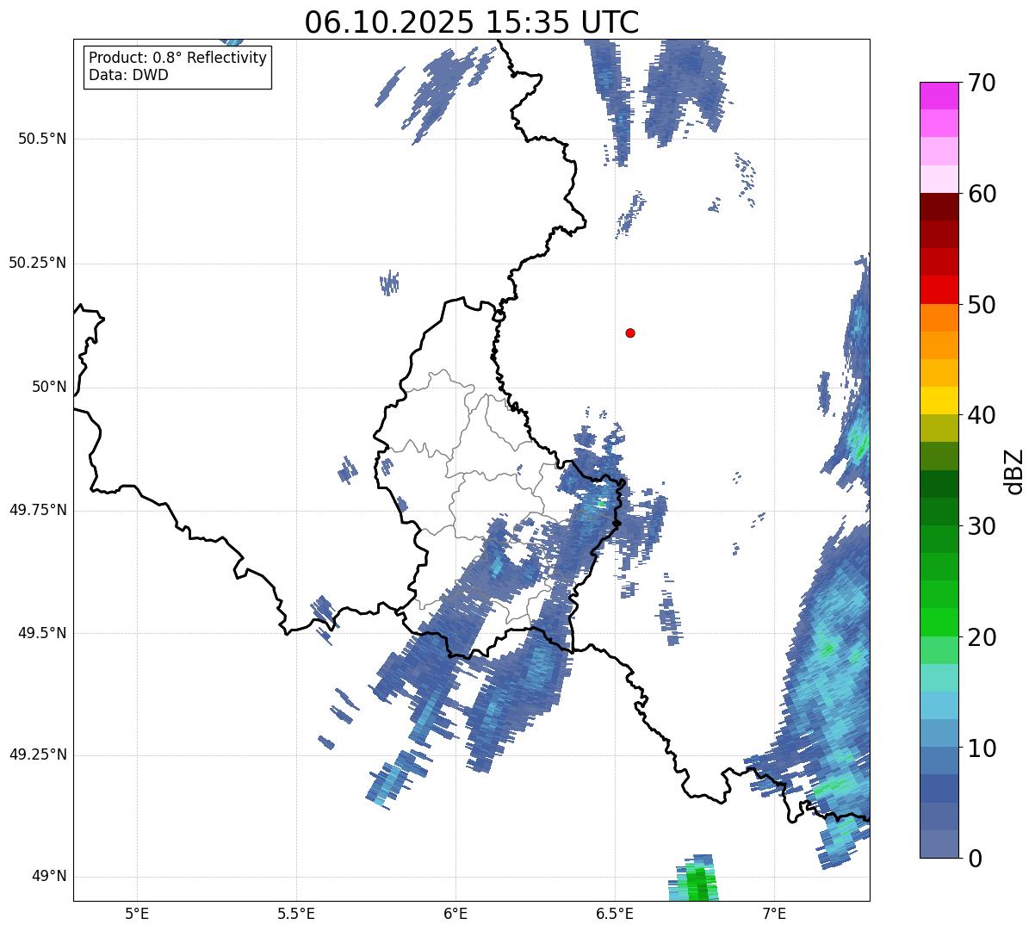Click the "Data: DWD" label
Image resolution: width=1035 pixels, height=931 pixels.
128,75
